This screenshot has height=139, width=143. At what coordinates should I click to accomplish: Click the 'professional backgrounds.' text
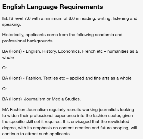pyautogui.click(x=28, y=41)
